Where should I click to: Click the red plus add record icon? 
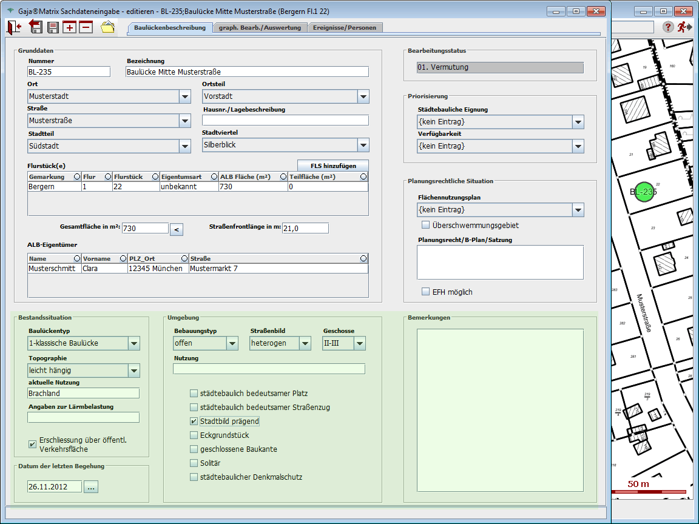tap(70, 27)
